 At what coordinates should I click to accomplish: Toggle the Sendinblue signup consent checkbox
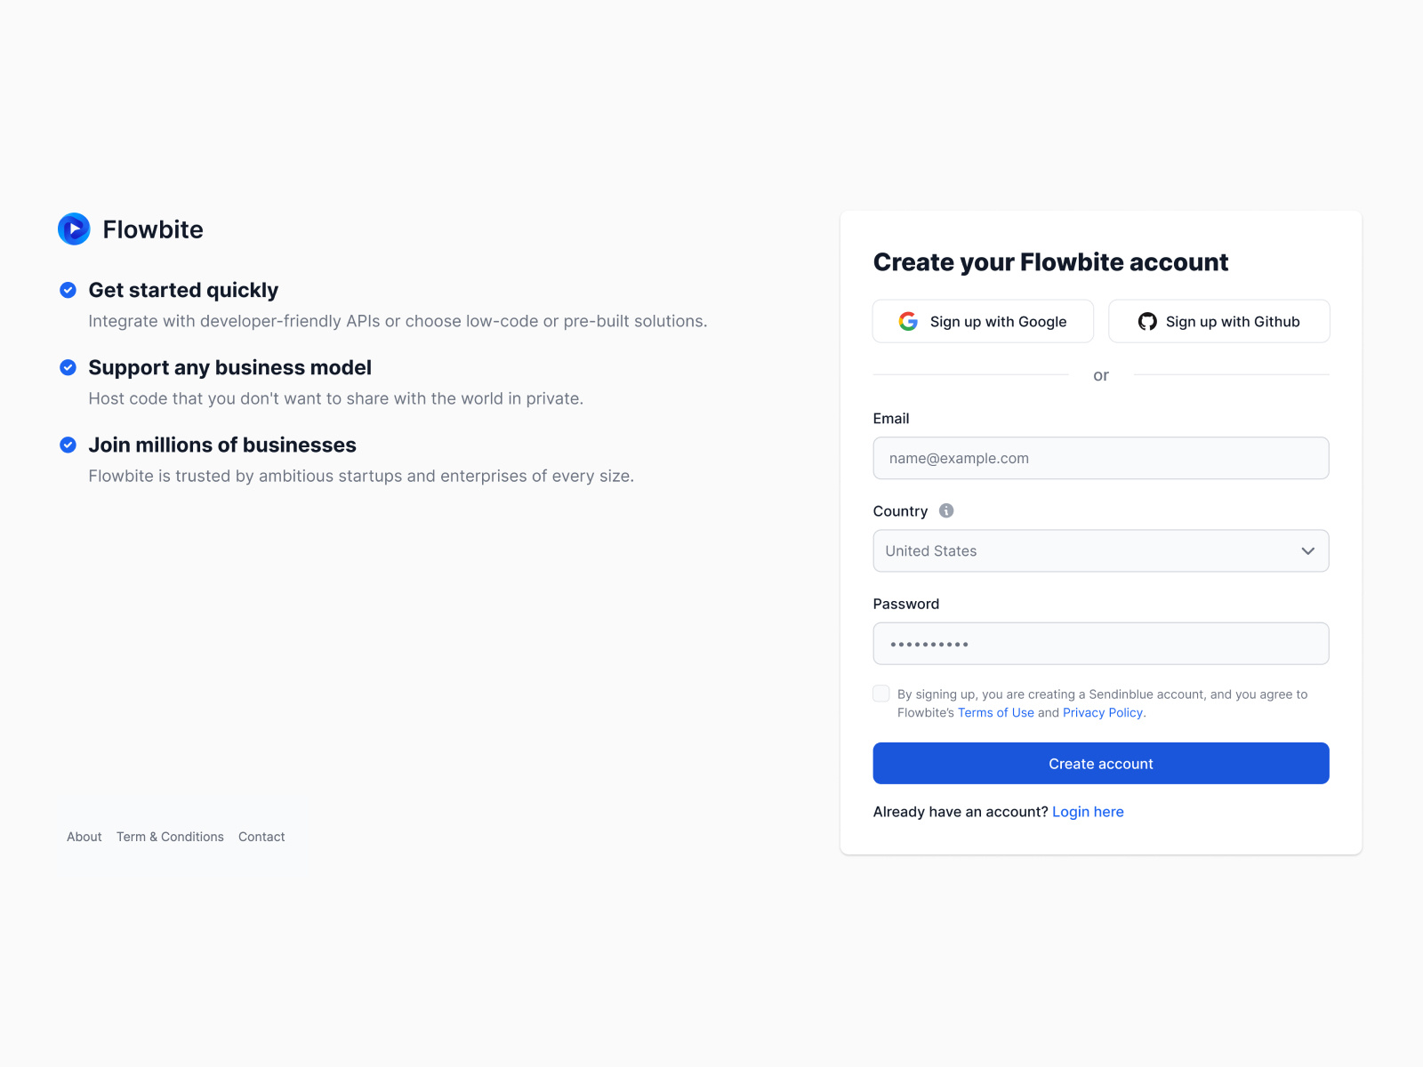coord(881,693)
